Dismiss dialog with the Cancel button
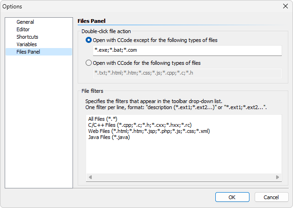Screen dimensions: 293x208 click(x=271, y=197)
